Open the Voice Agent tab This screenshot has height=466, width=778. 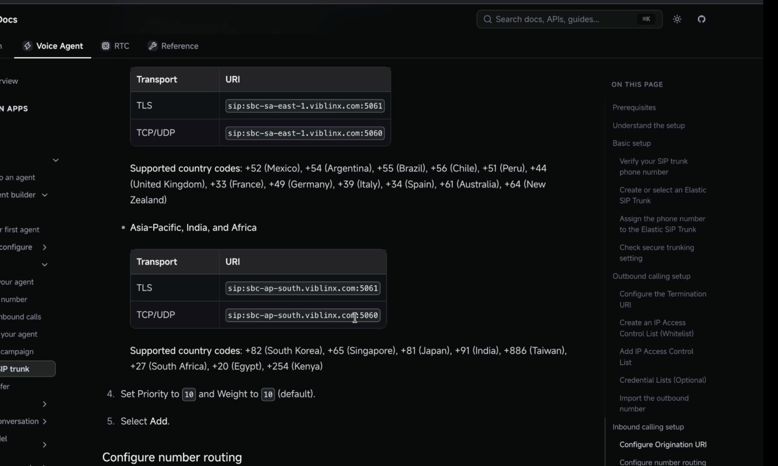53,46
